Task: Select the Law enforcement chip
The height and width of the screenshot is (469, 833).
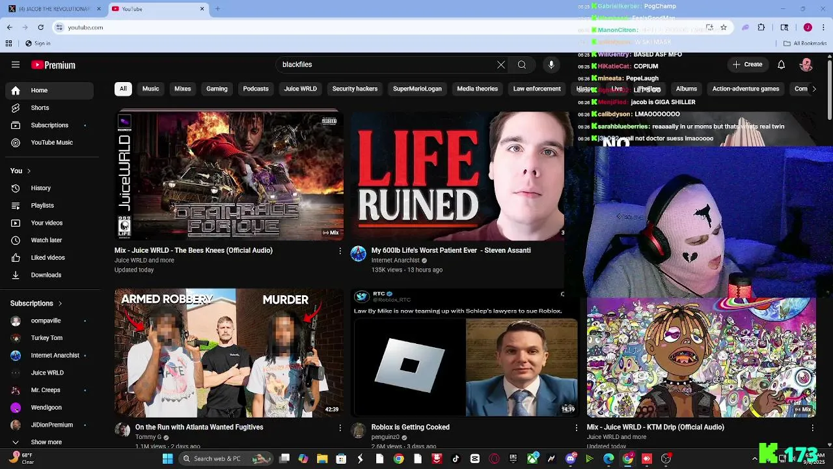Action: click(x=537, y=89)
